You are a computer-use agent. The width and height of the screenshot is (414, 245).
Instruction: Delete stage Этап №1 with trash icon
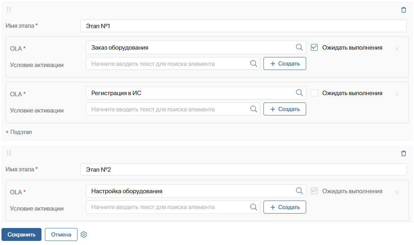coord(404,10)
